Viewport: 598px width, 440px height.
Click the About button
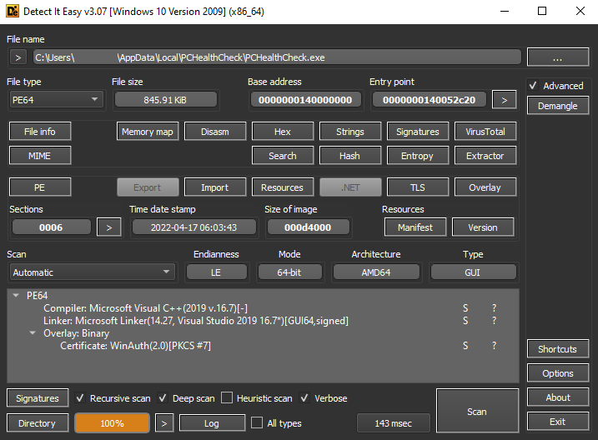pyautogui.click(x=558, y=397)
